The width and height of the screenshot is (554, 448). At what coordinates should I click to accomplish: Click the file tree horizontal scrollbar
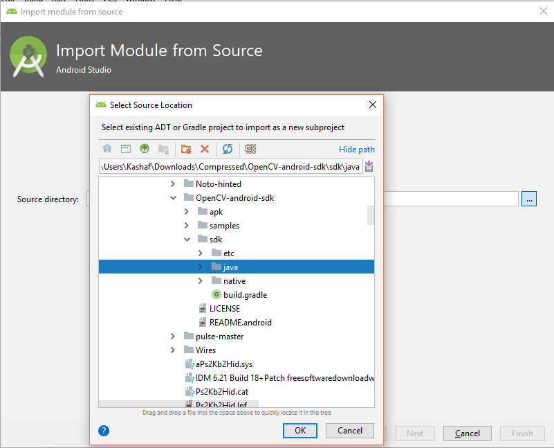(178, 404)
